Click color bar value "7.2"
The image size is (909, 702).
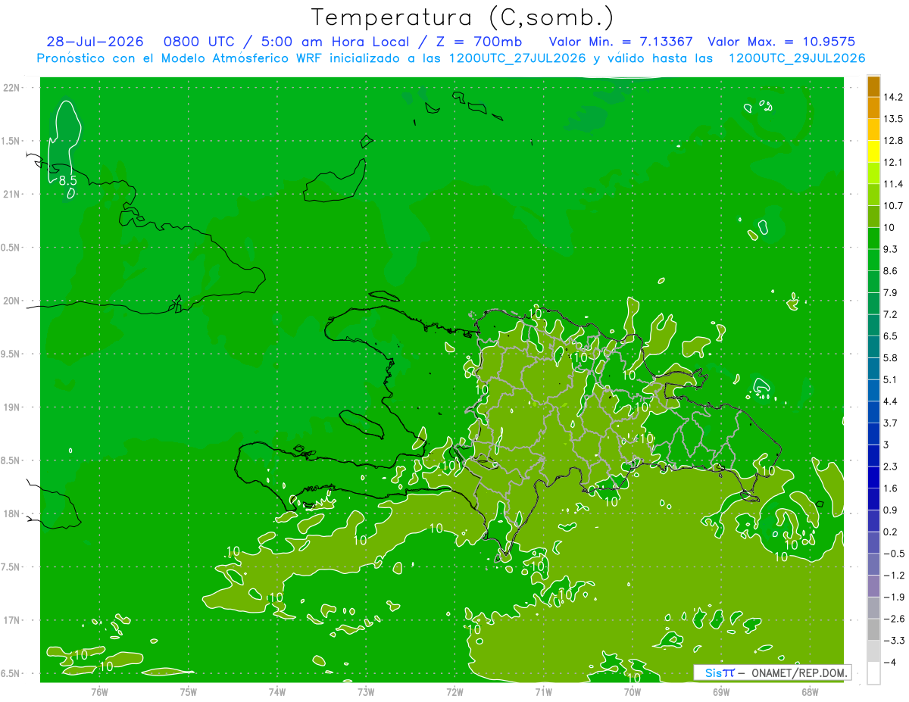tap(890, 314)
